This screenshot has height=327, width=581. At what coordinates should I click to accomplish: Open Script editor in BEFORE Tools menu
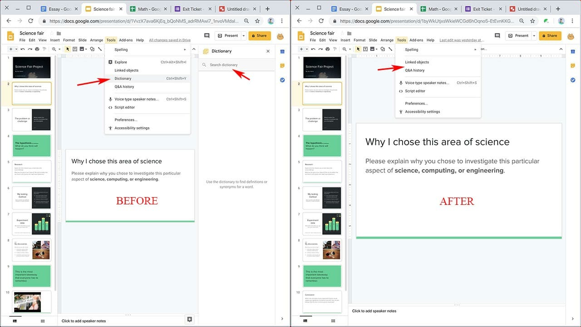tap(148, 107)
